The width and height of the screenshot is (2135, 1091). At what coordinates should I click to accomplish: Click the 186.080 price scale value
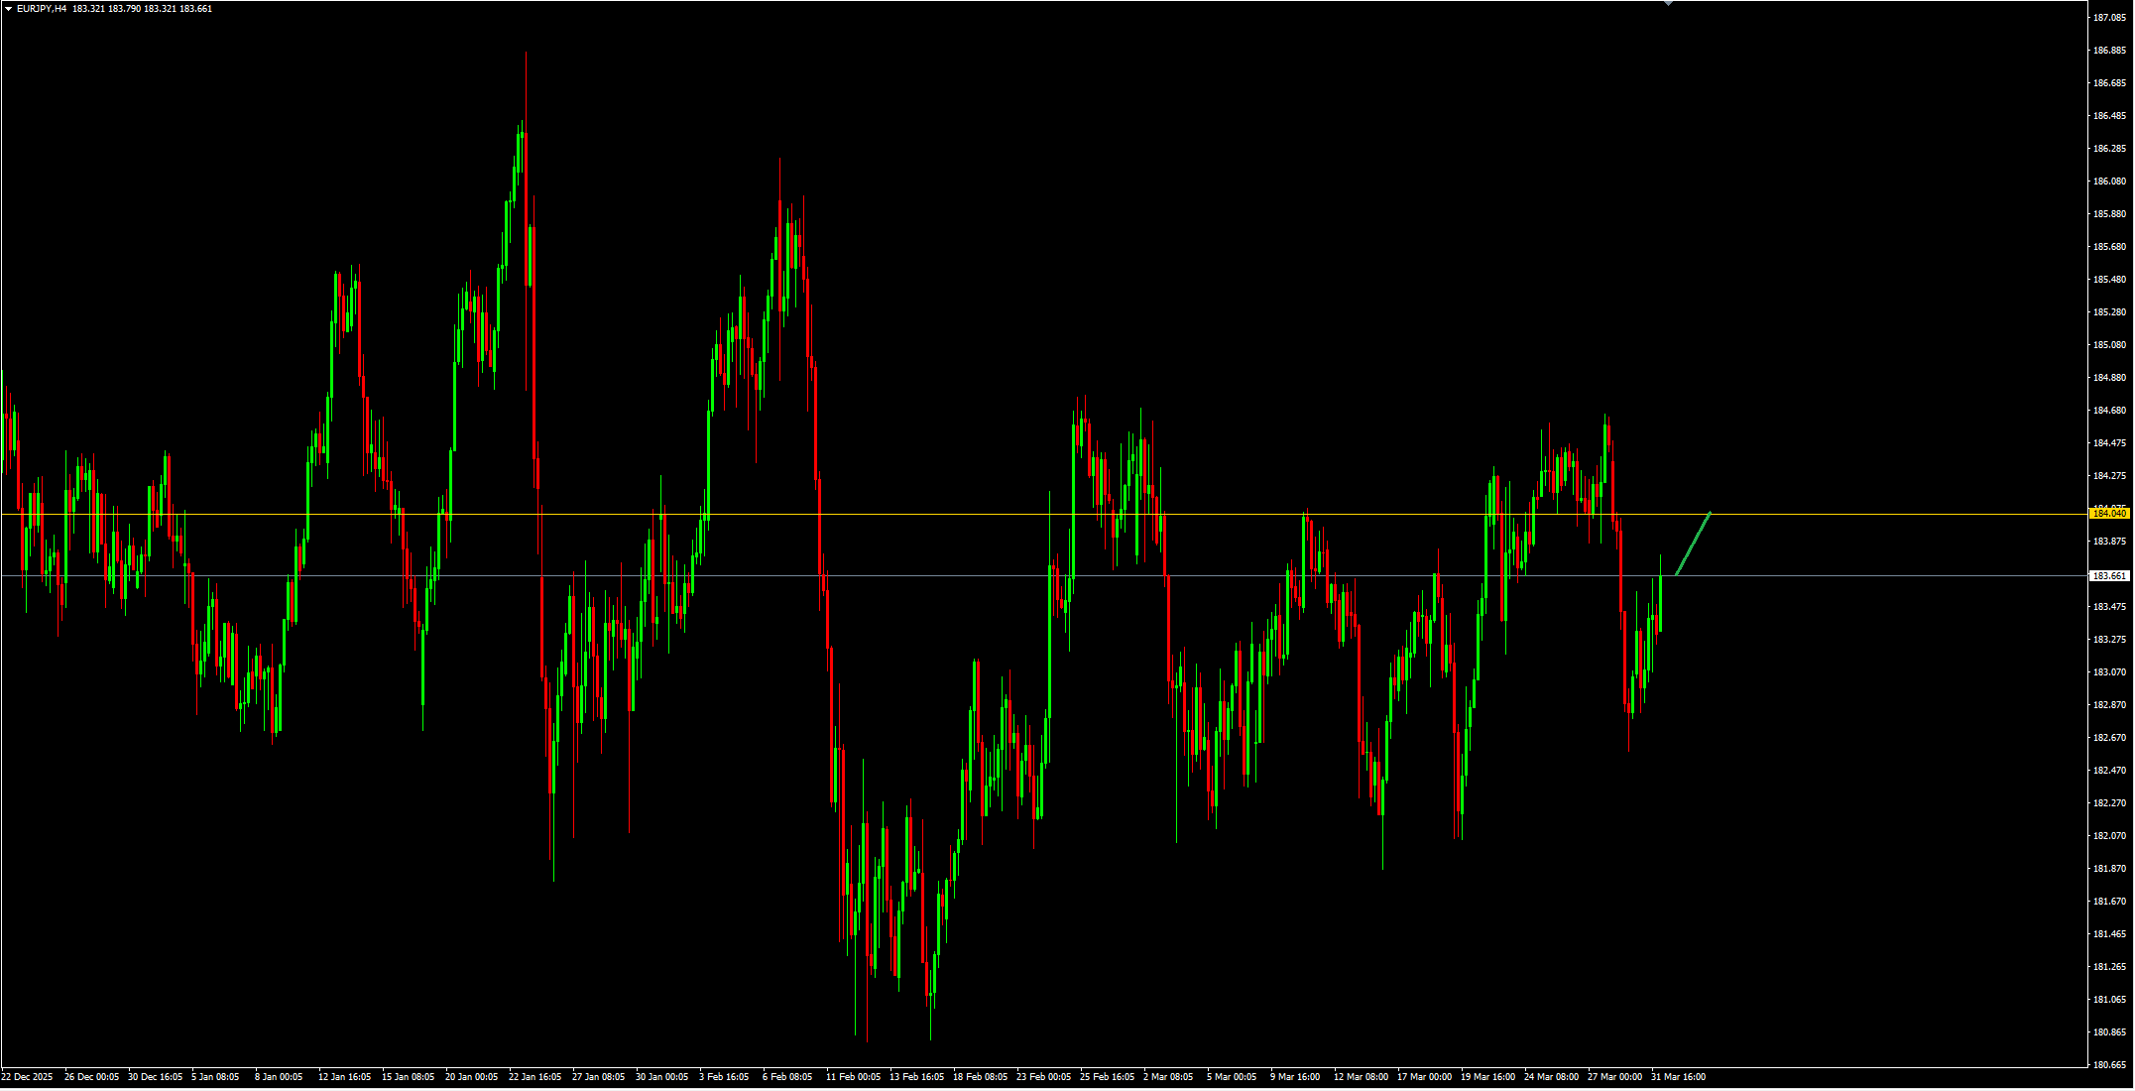[x=2110, y=182]
